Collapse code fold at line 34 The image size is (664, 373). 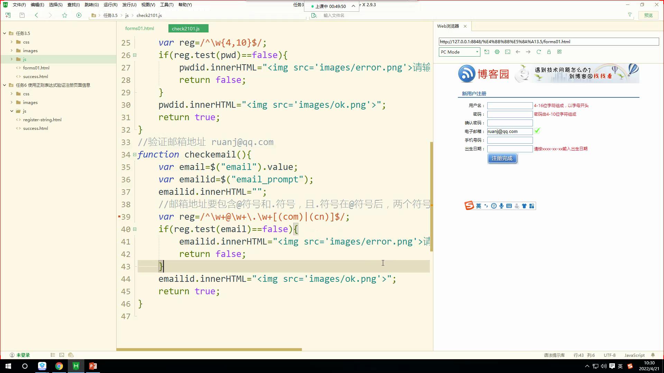135,155
